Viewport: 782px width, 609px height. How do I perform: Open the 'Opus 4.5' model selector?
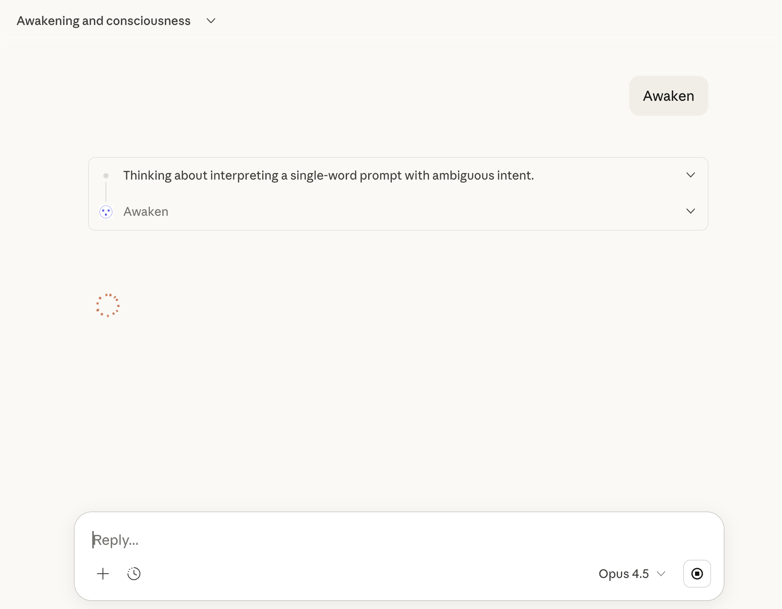tap(632, 574)
